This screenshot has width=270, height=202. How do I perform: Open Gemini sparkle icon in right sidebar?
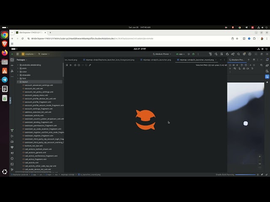click(x=267, y=82)
